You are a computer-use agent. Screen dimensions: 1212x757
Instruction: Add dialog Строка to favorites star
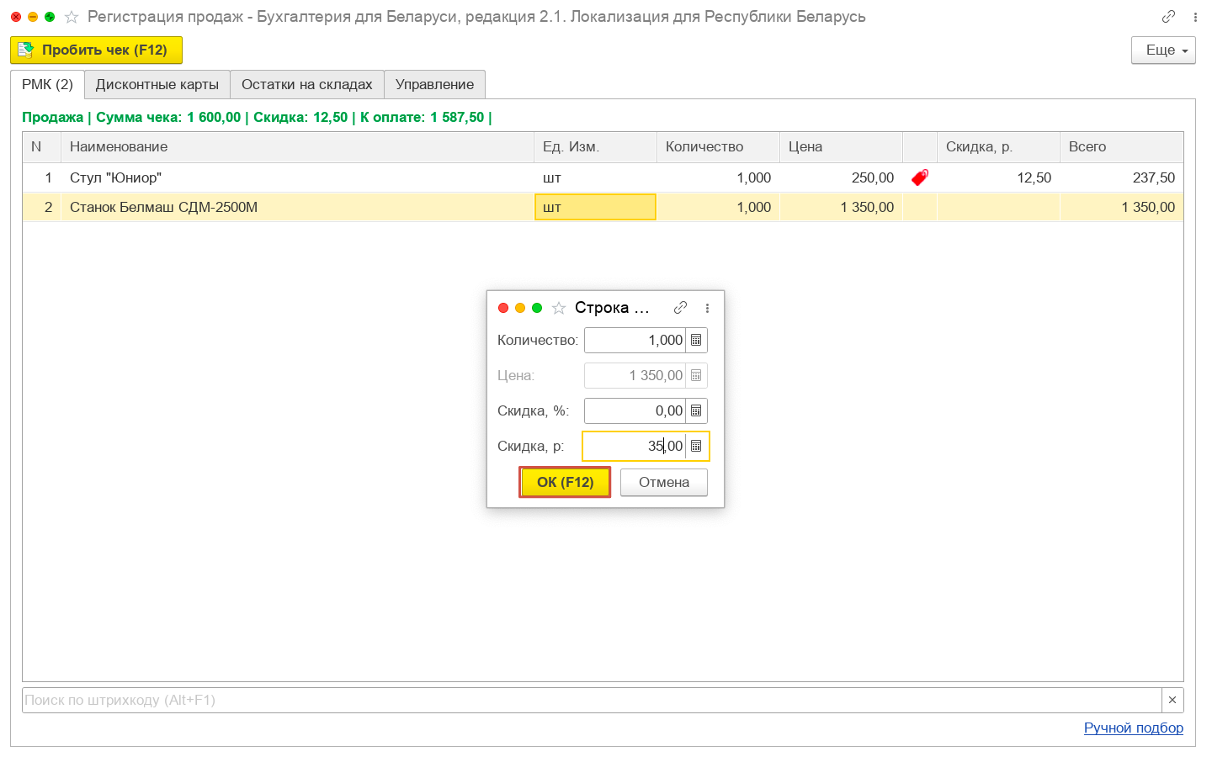559,308
